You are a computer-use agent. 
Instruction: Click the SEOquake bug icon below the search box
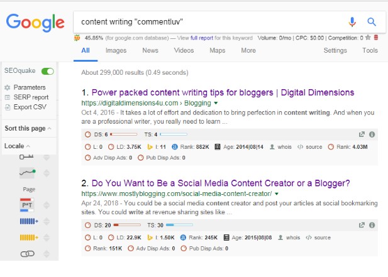point(77,38)
